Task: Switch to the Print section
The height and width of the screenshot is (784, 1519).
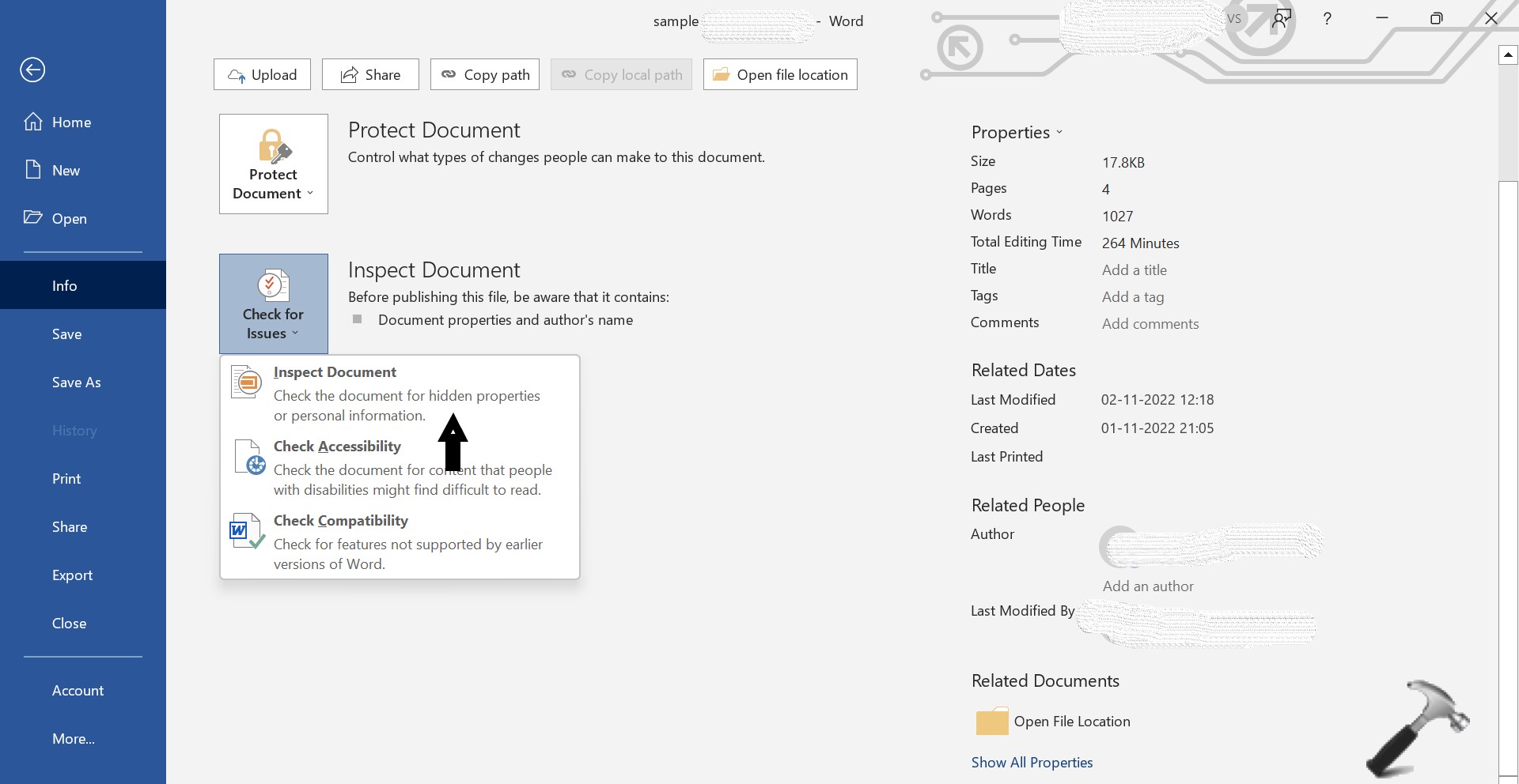Action: pos(66,478)
